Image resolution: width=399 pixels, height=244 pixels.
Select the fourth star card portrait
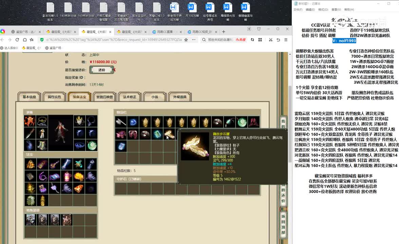pyautogui.click(x=66, y=220)
